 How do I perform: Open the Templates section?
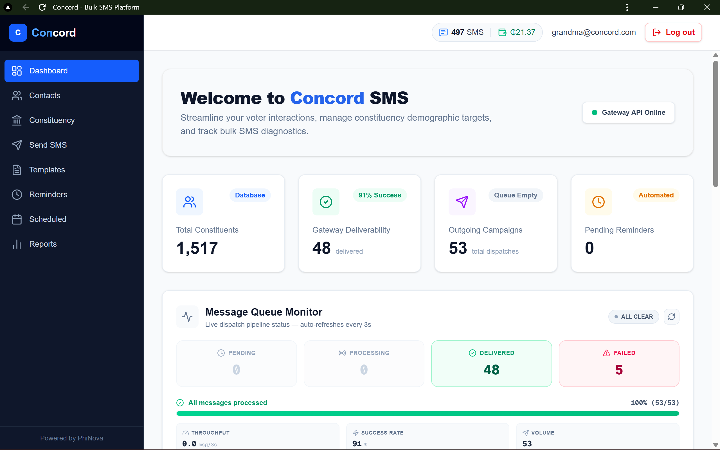71,170
